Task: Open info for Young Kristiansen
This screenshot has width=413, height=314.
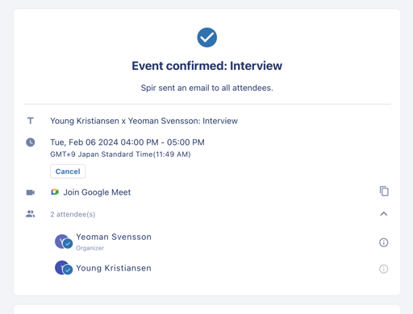Action: click(384, 269)
